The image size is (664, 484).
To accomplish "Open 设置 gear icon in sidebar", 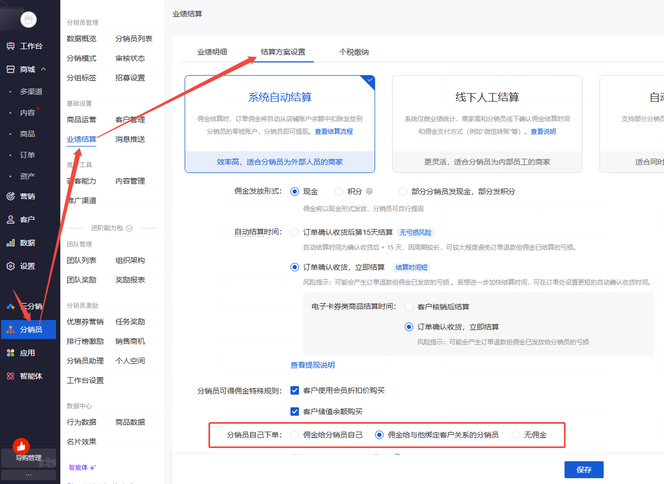I will 11,266.
